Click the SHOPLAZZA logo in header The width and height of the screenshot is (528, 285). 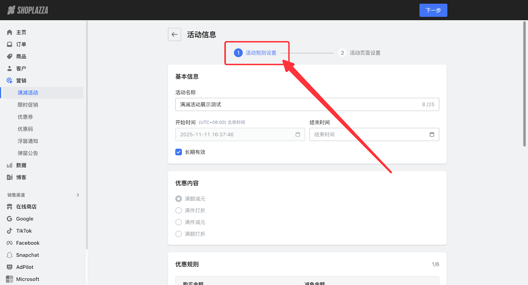(28, 10)
